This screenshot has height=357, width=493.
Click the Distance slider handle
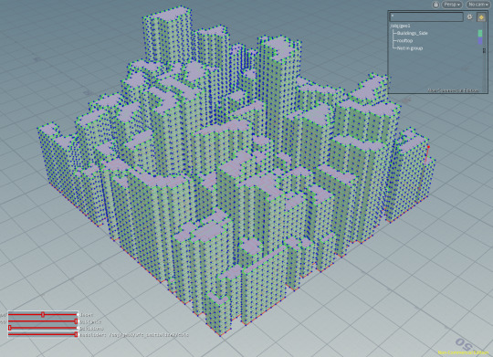[x=76, y=321]
